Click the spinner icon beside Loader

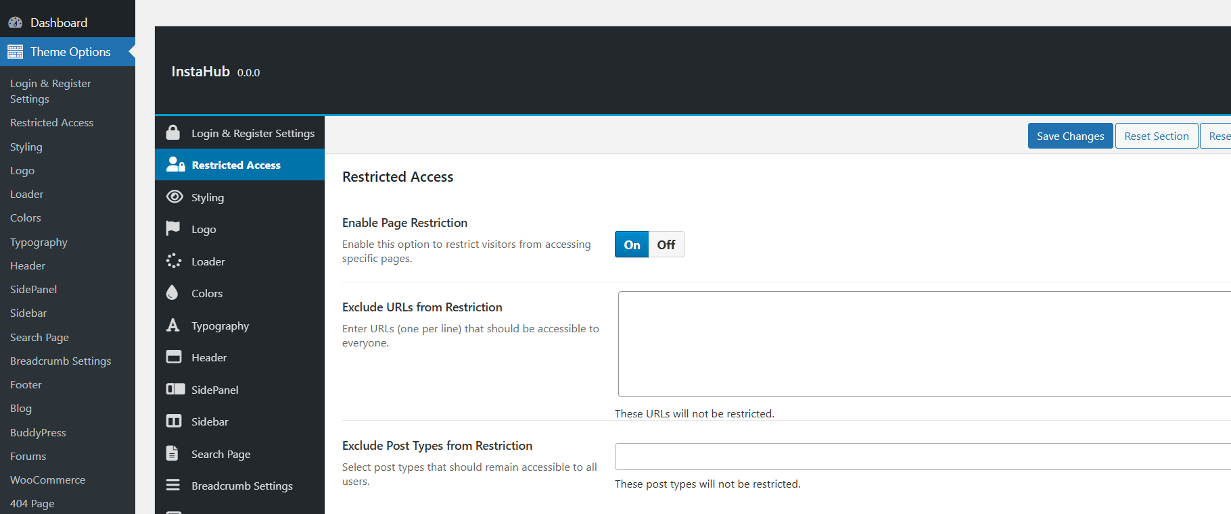click(x=174, y=261)
